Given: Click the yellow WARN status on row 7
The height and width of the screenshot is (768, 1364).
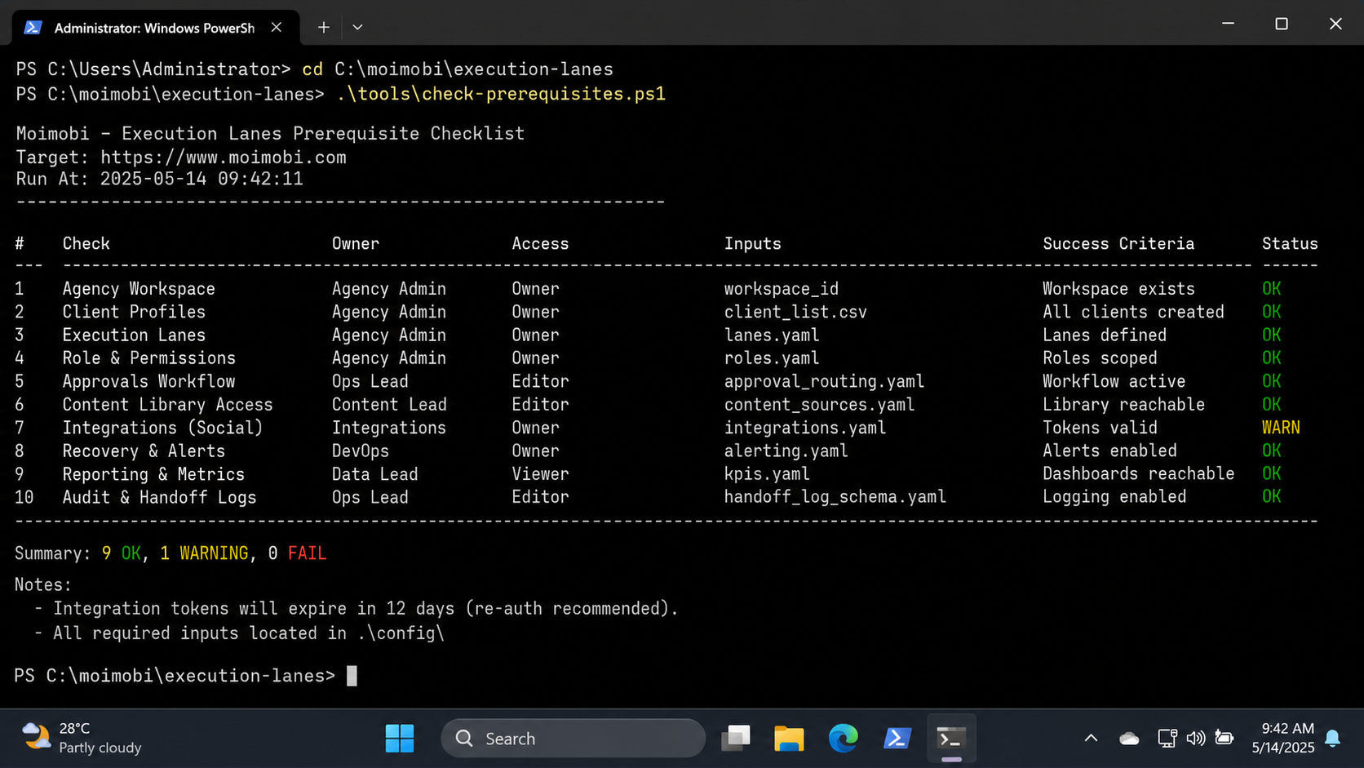Looking at the screenshot, I should pyautogui.click(x=1281, y=428).
